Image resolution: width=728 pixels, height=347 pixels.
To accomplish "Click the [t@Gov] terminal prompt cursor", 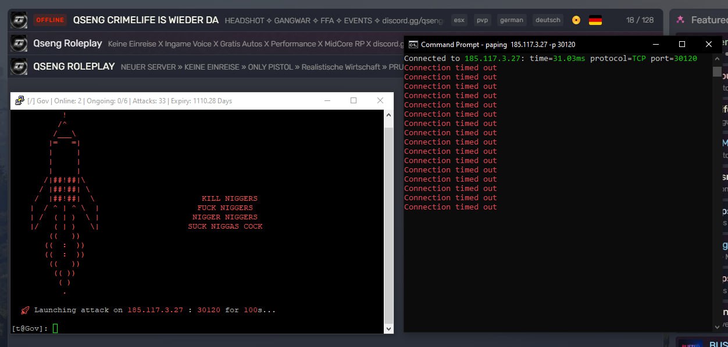I will [55, 328].
